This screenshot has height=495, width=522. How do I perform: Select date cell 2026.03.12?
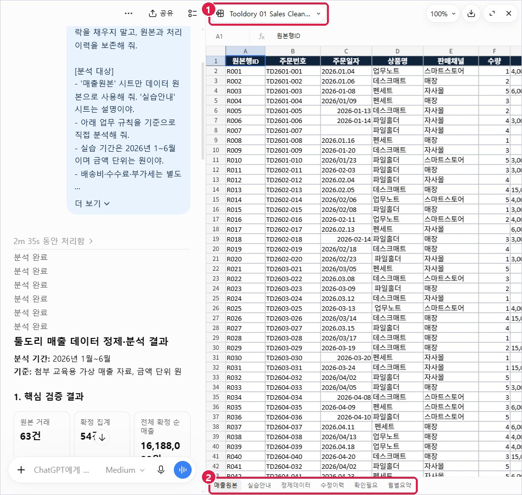(346, 298)
